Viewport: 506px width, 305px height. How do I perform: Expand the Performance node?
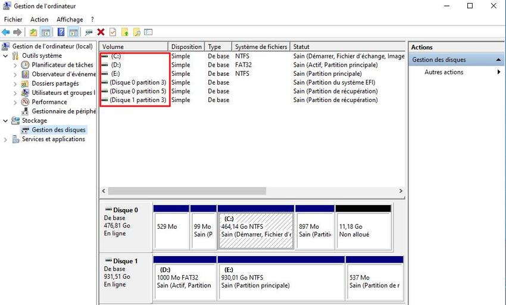(15, 102)
